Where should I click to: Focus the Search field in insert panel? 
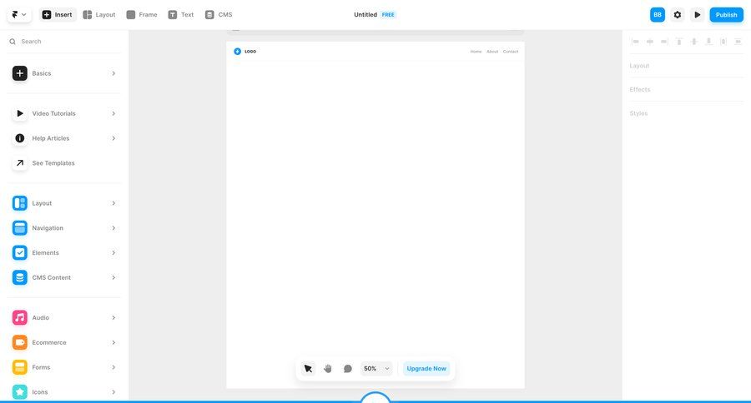coord(64,42)
